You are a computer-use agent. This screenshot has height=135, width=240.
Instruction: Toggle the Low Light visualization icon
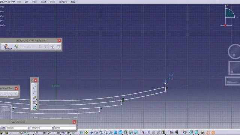coord(153,132)
